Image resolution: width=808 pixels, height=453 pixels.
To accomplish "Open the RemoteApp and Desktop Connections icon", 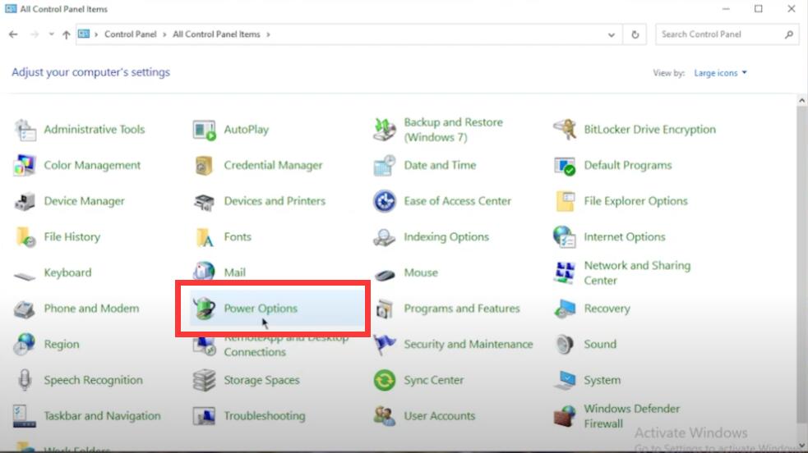I will 204,345.
